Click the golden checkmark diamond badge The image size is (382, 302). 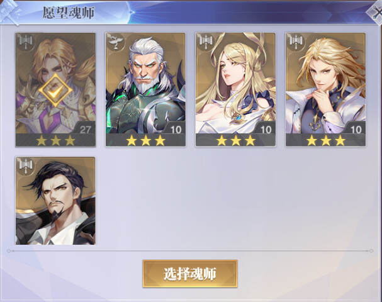(x=55, y=91)
